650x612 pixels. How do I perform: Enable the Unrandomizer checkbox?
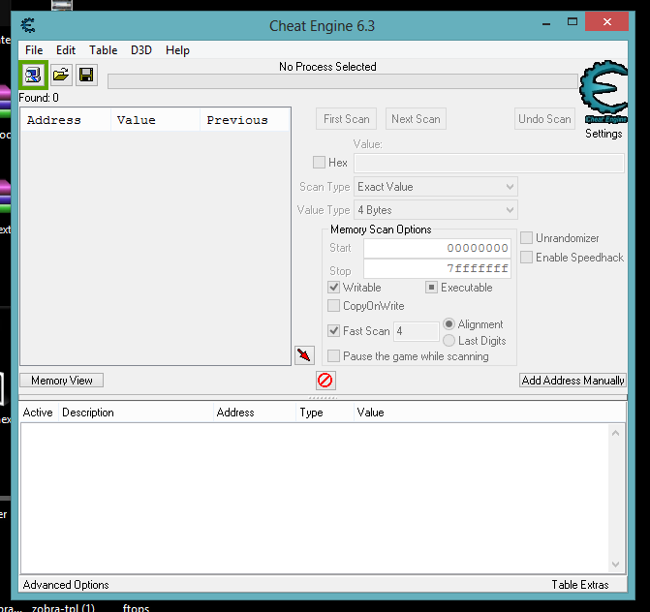526,238
